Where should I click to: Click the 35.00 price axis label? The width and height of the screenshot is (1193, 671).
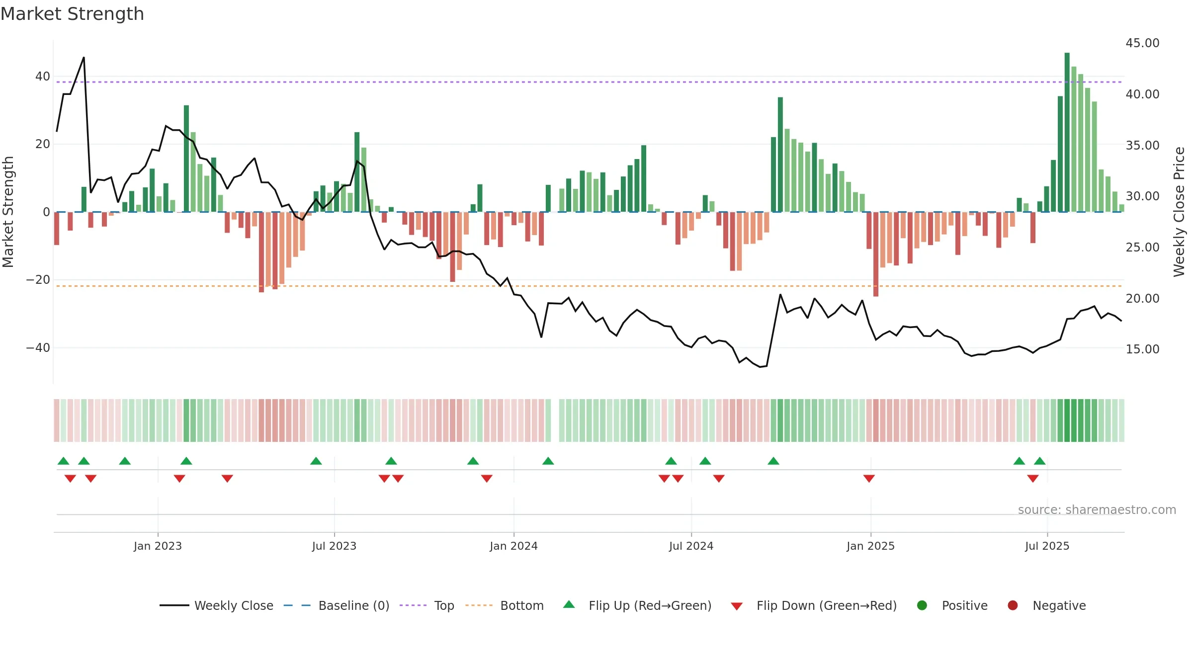click(x=1142, y=145)
